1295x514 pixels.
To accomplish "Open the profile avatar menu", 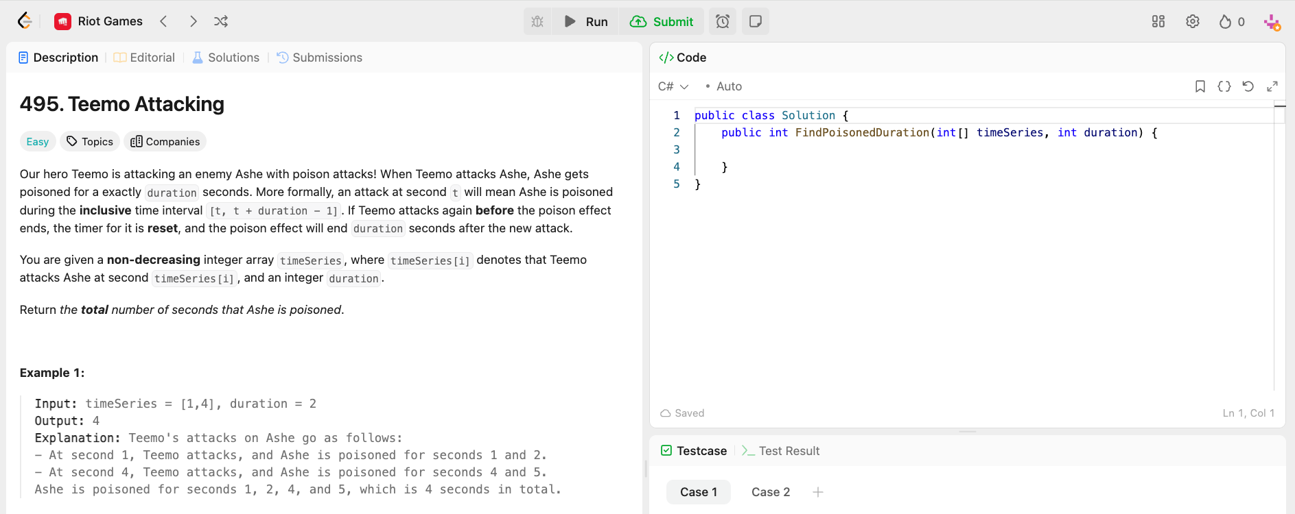I will 1272,22.
